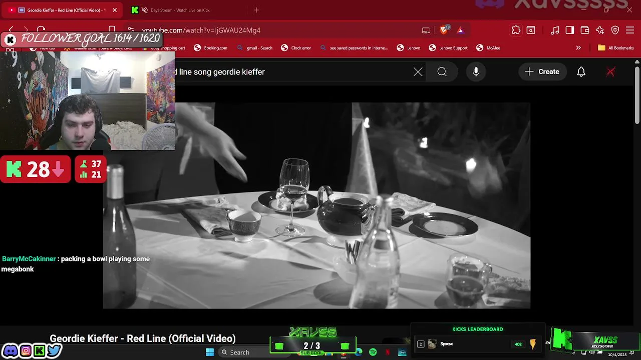641x360 pixels.
Task: Clear the YouTube search query with X
Action: (x=418, y=72)
